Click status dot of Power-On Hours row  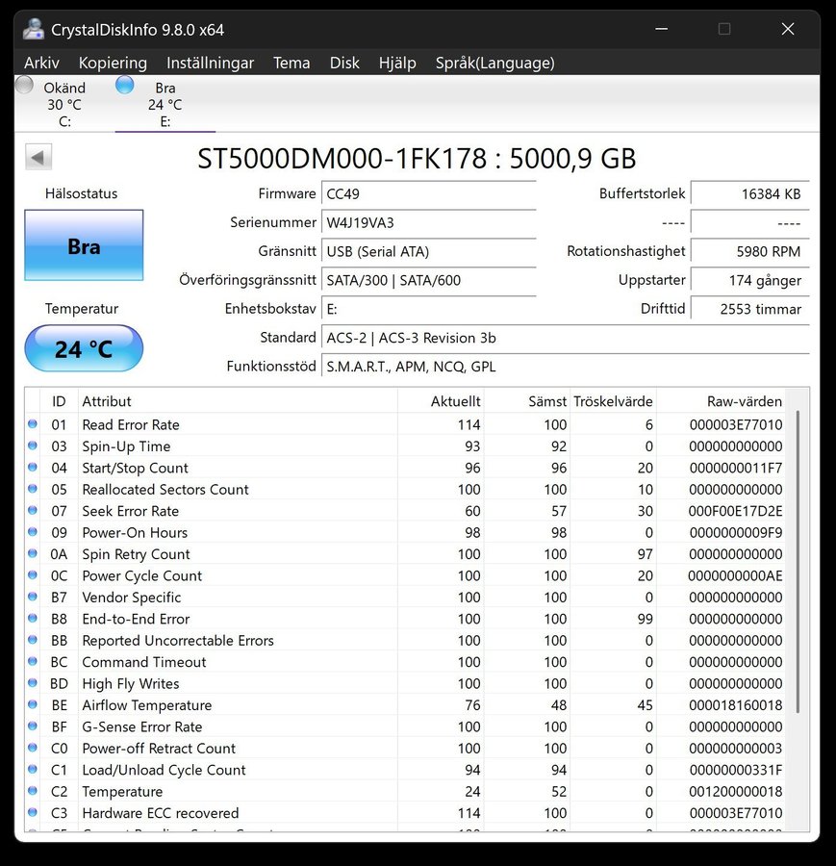coord(33,532)
